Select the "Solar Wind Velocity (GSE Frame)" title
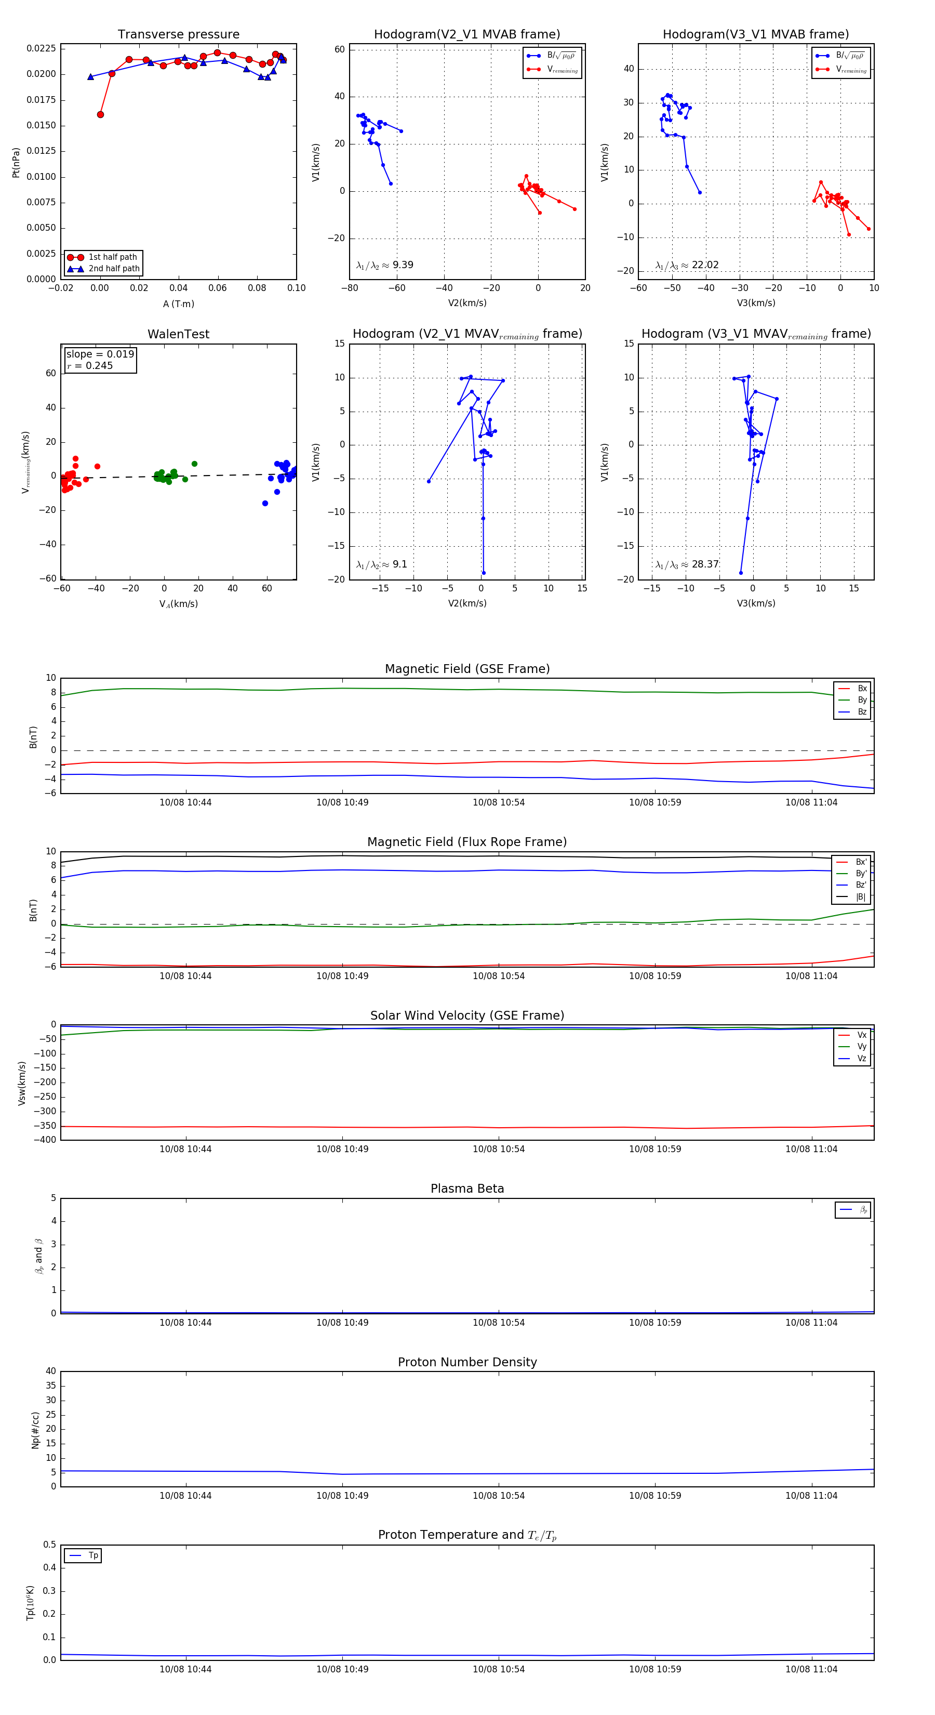This screenshot has height=1715, width=935. pos(467,1015)
